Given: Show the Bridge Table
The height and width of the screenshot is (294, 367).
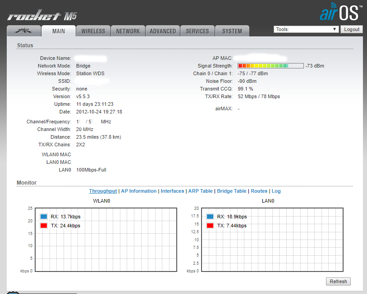Looking at the screenshot, I should point(232,191).
